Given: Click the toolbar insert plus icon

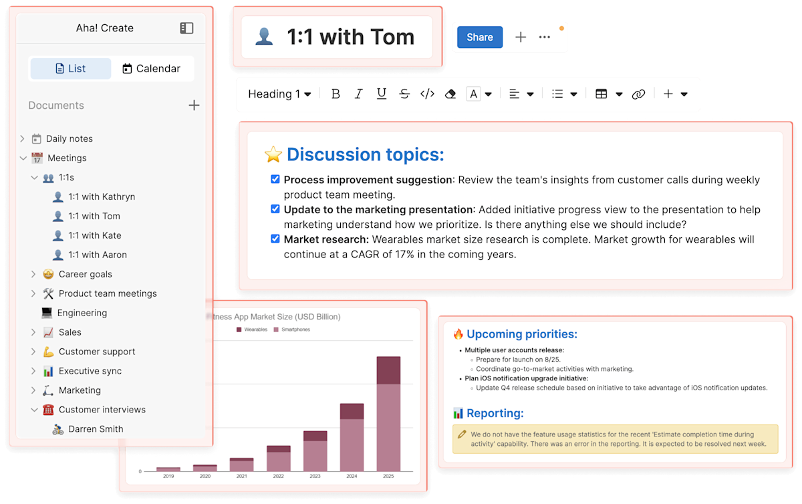Looking at the screenshot, I should [668, 94].
